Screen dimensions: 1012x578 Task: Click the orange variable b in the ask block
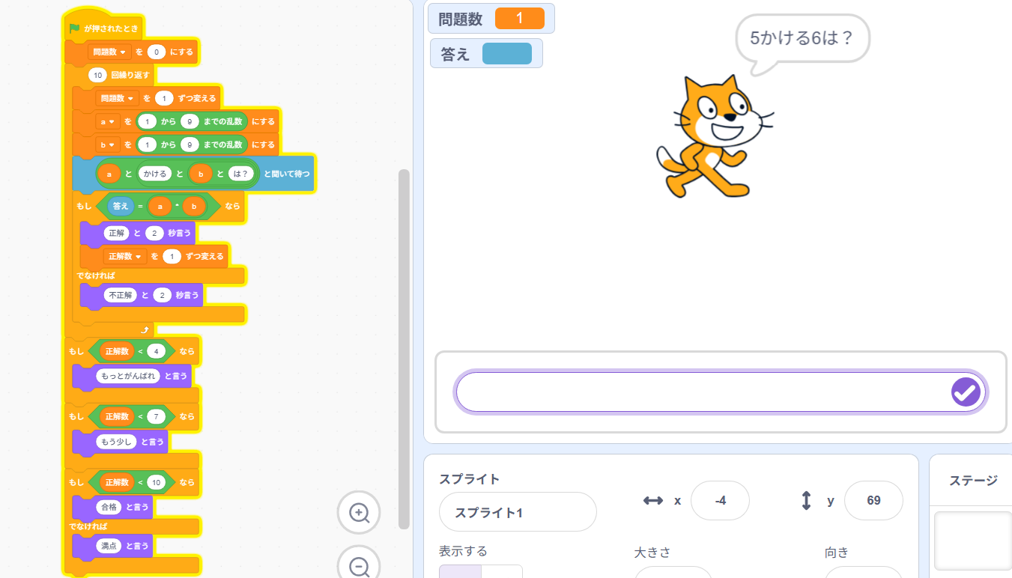click(201, 174)
